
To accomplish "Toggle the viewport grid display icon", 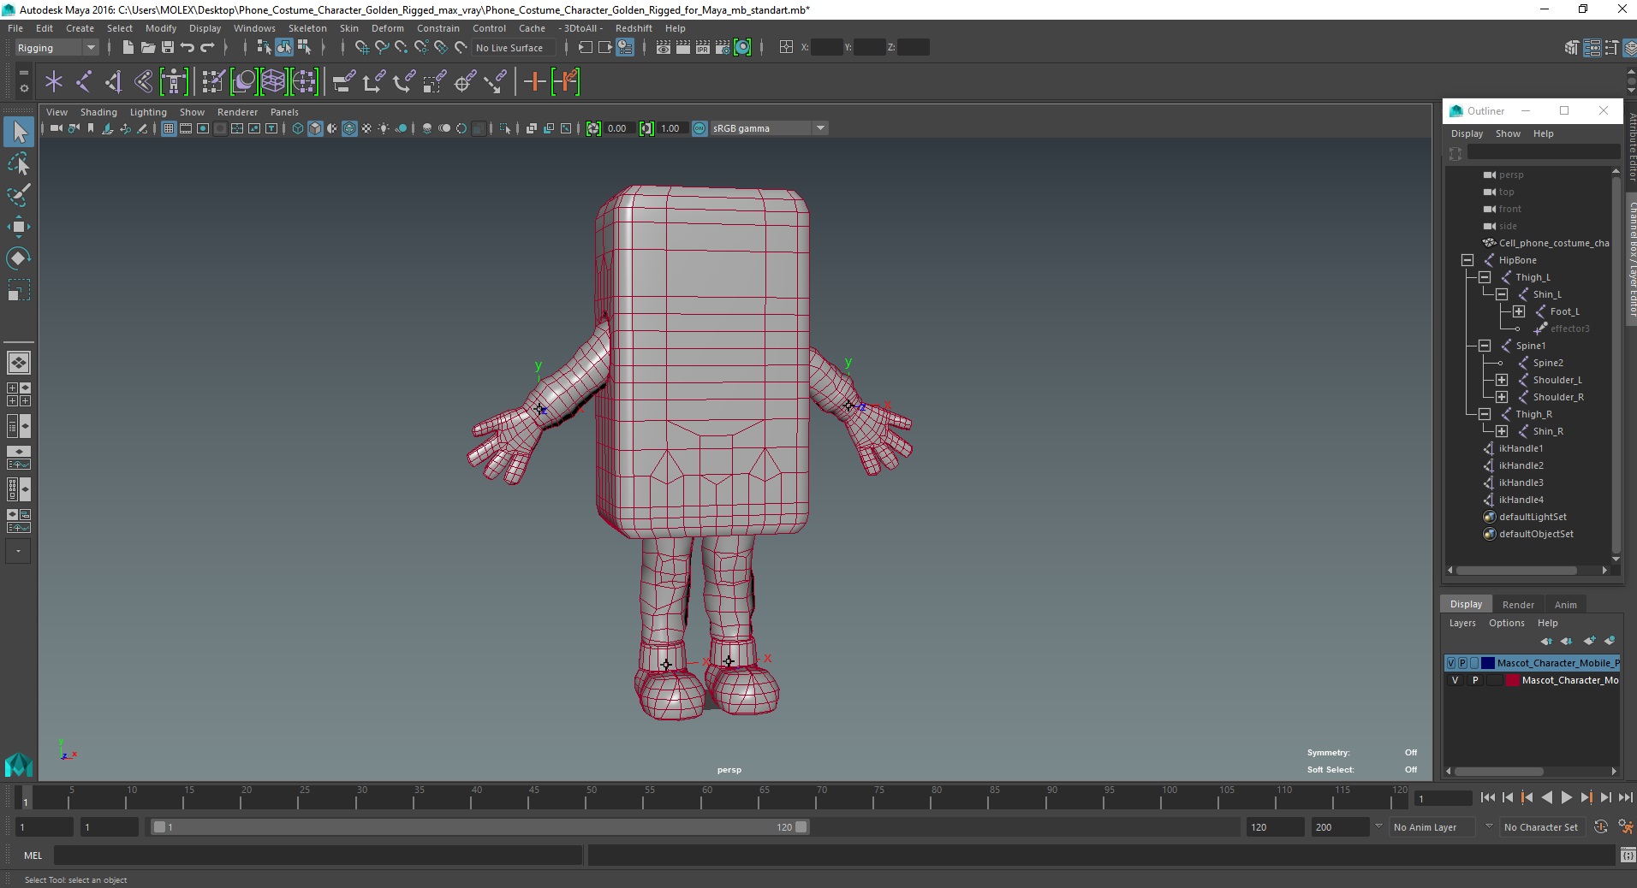I will tap(169, 128).
